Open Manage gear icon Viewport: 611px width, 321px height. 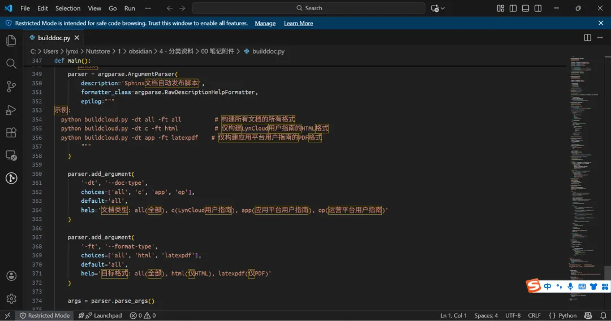11,298
